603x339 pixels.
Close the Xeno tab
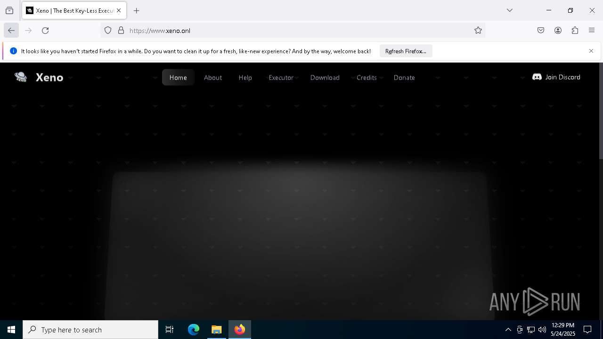click(119, 10)
